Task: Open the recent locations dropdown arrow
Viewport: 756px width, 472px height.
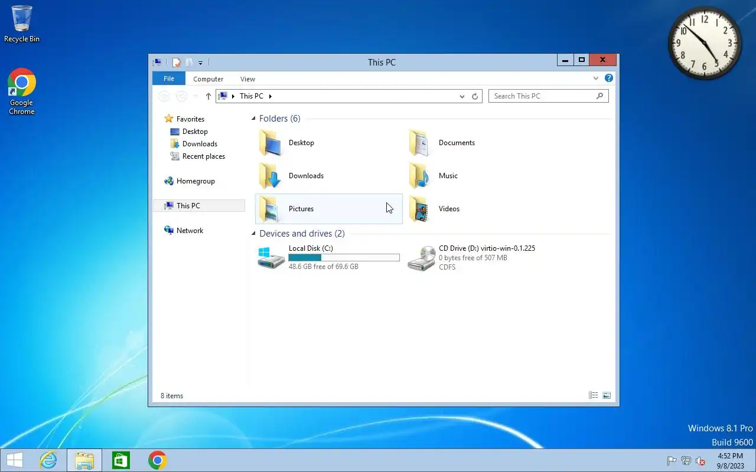Action: click(195, 96)
